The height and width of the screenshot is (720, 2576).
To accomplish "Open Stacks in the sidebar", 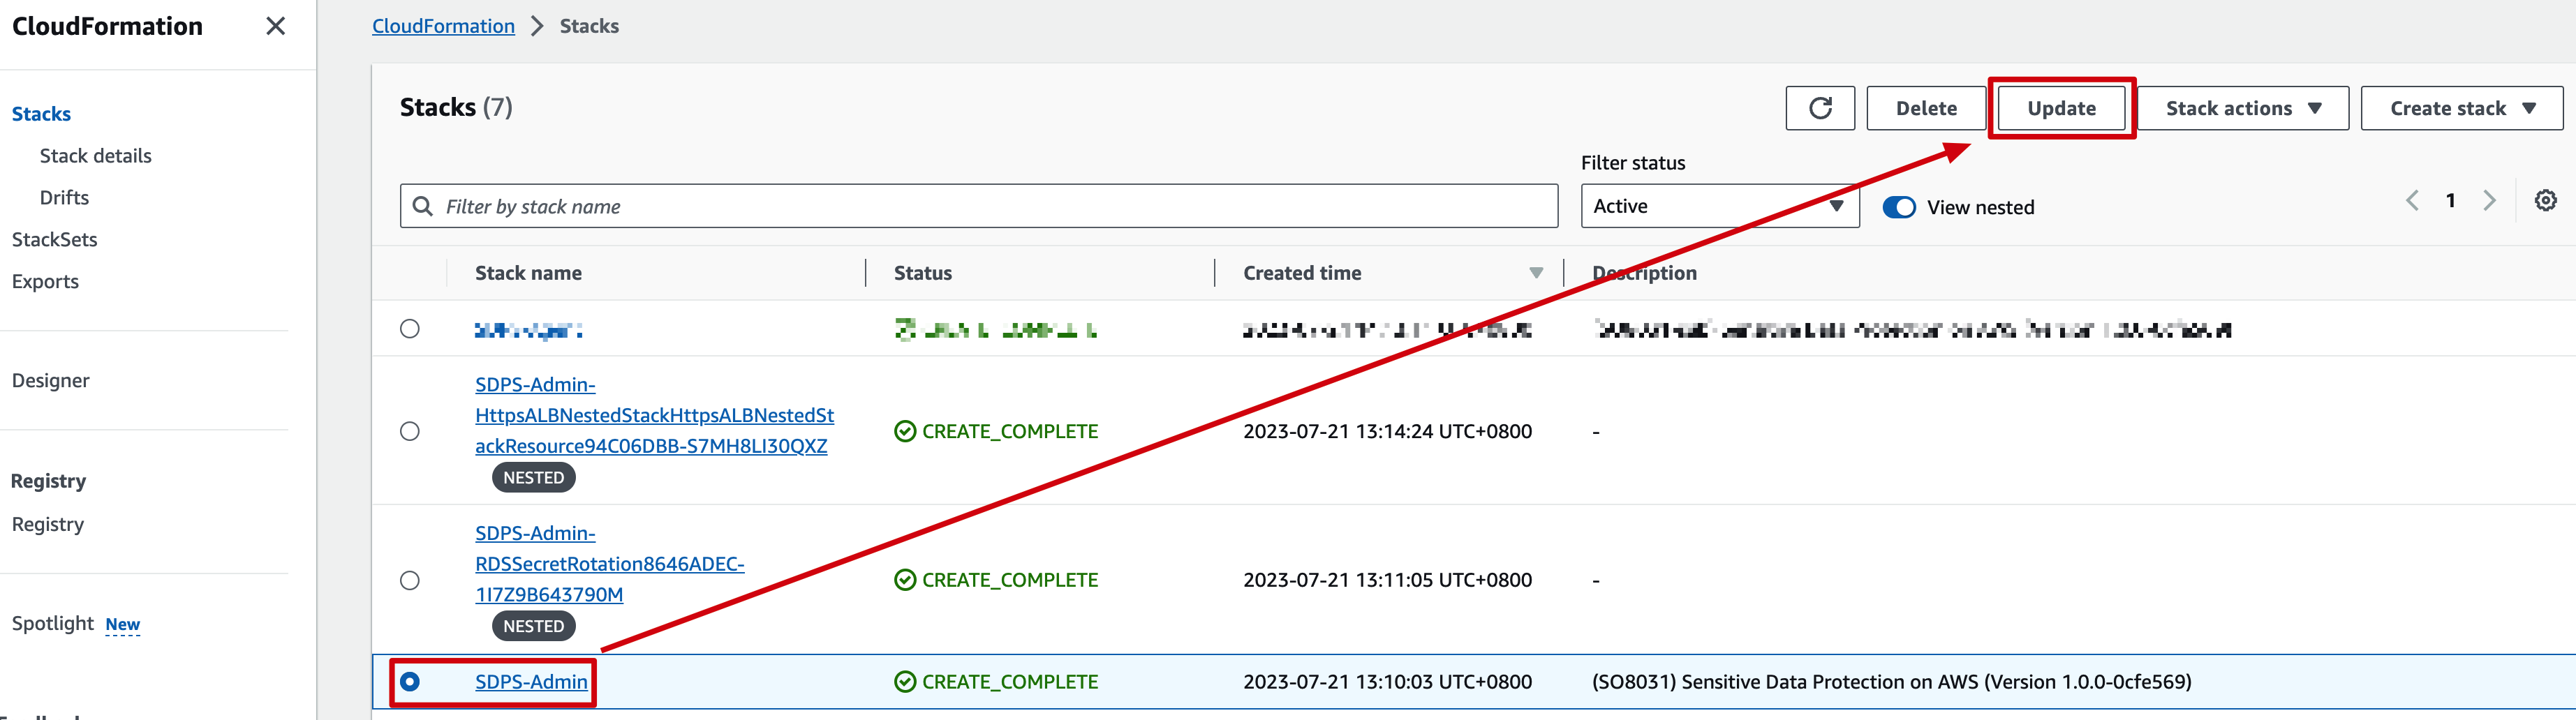I will (x=42, y=114).
